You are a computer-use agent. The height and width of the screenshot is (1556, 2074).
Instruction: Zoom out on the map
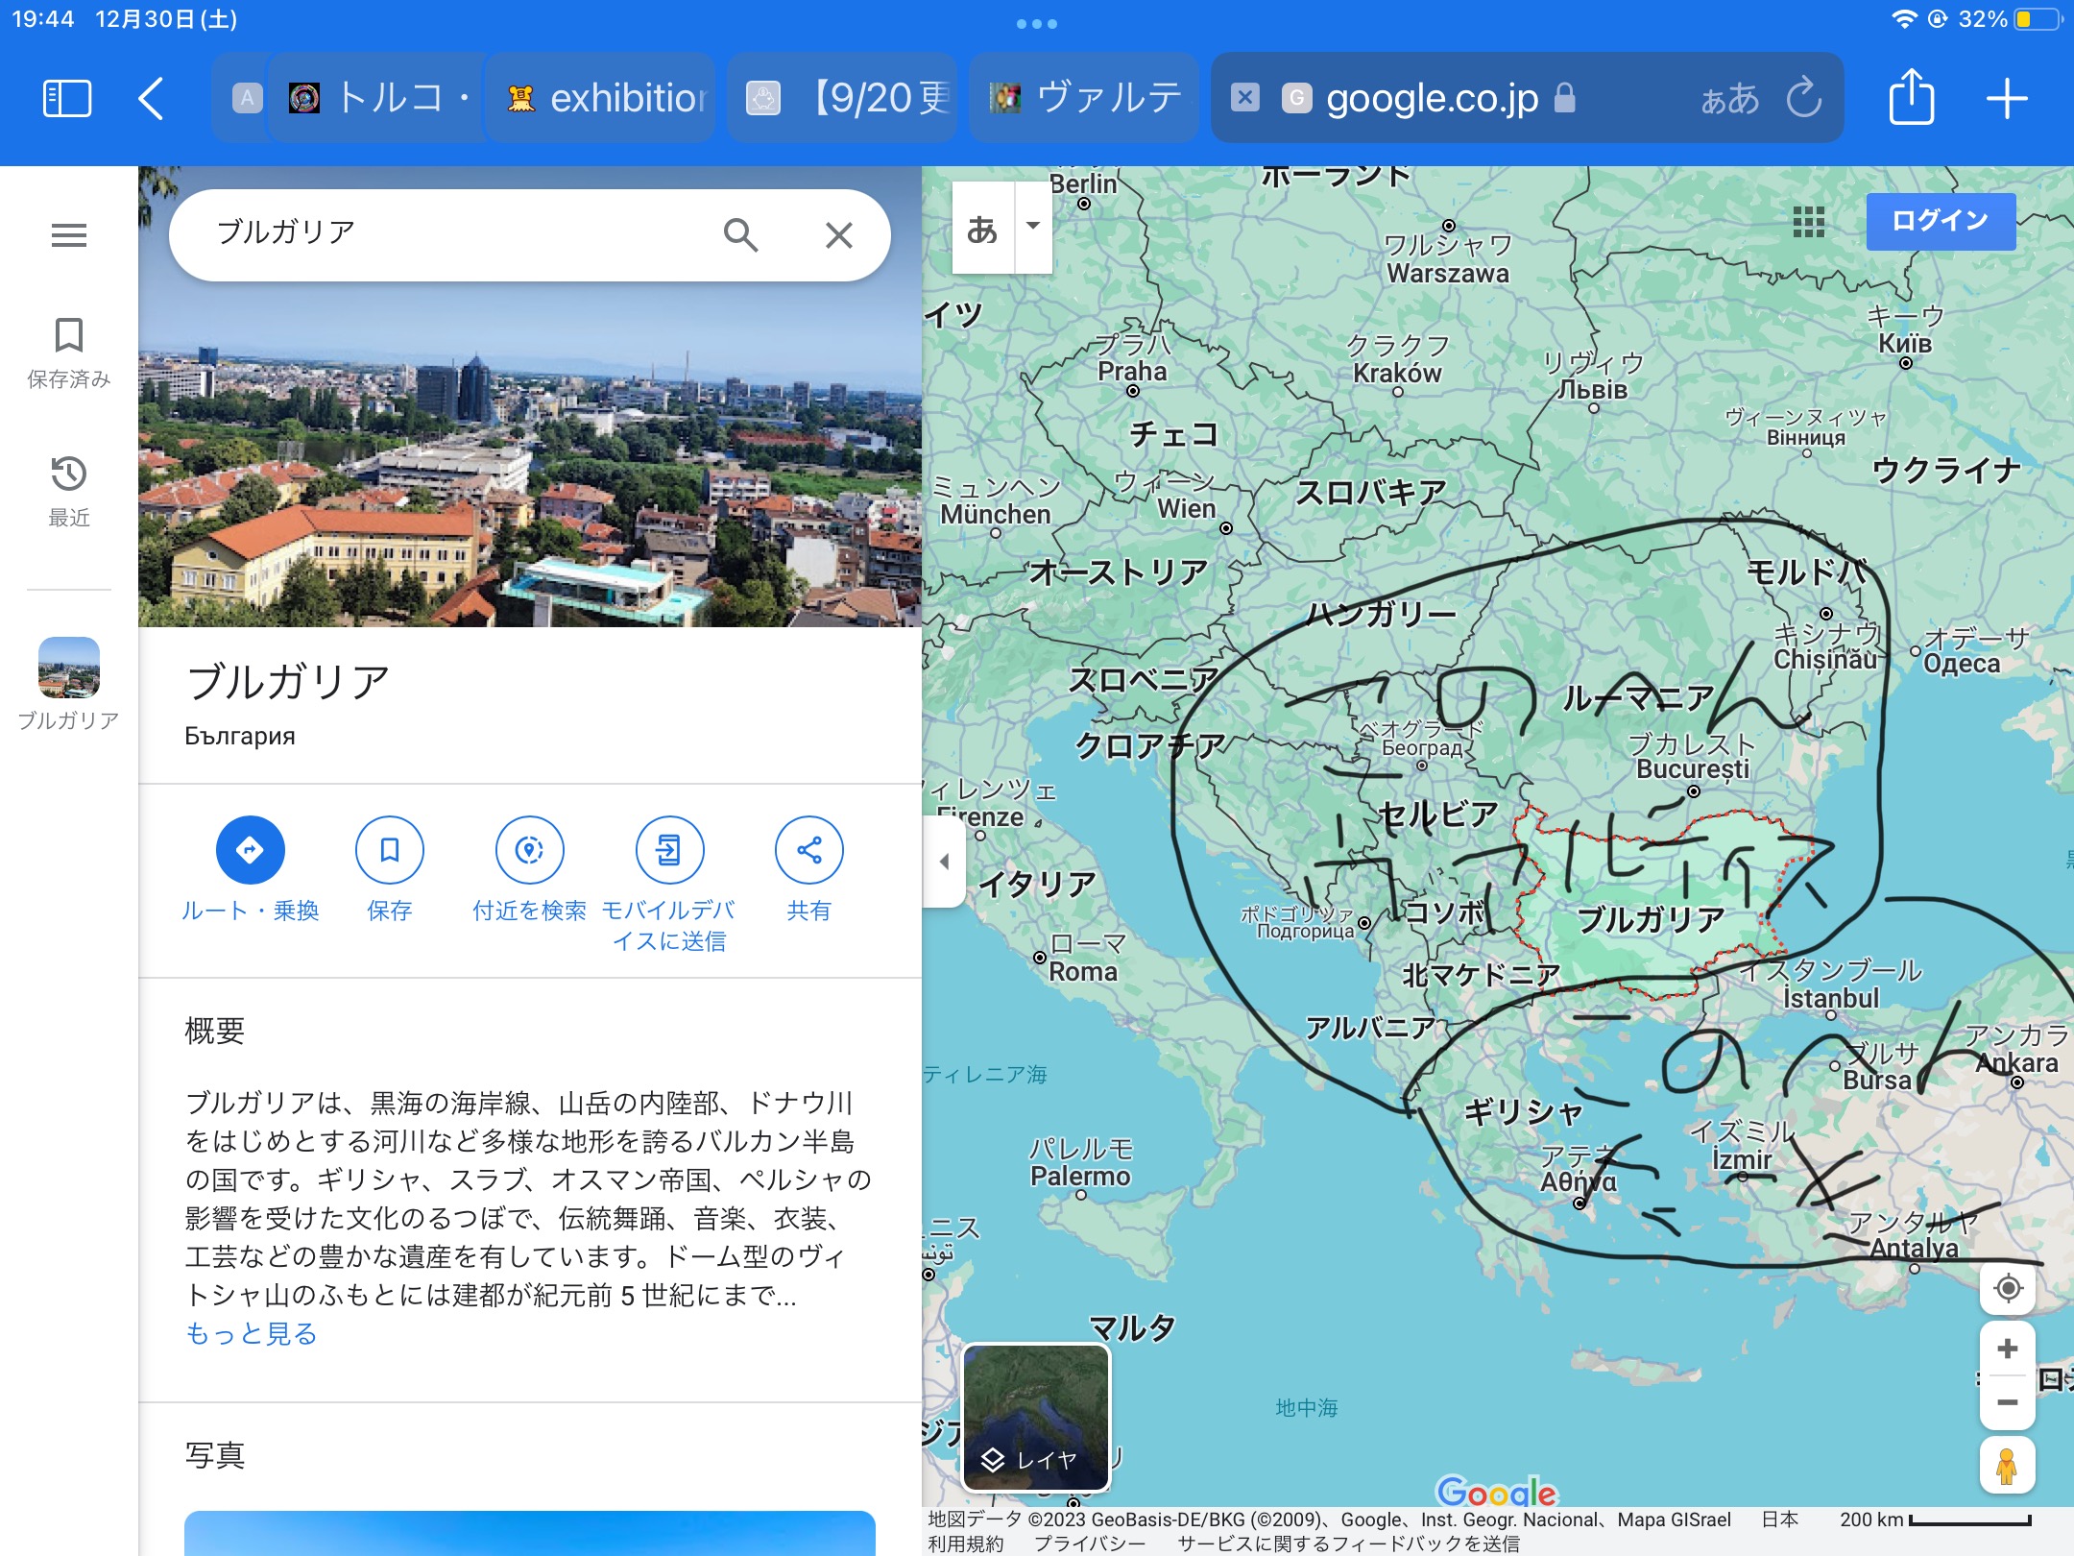click(x=2007, y=1402)
